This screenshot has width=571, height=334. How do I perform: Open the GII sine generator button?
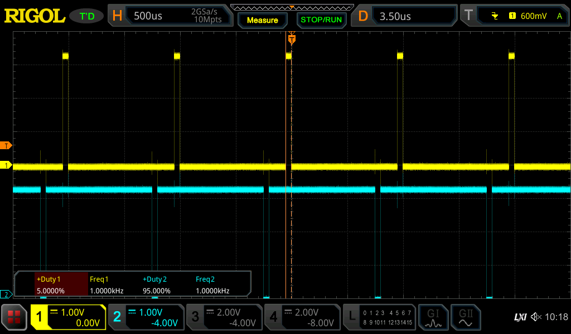coord(466,317)
